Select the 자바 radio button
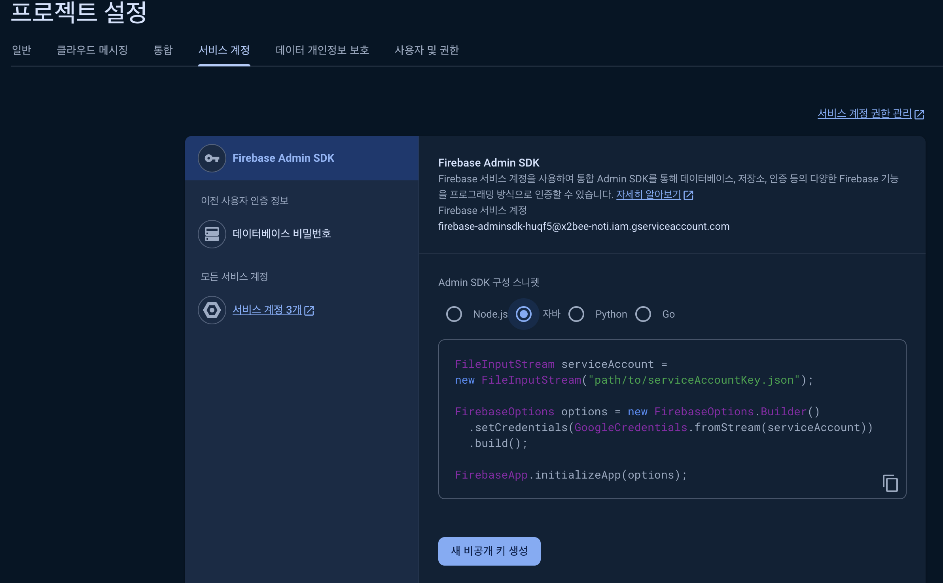Screen dimensions: 943x583 tap(524, 314)
